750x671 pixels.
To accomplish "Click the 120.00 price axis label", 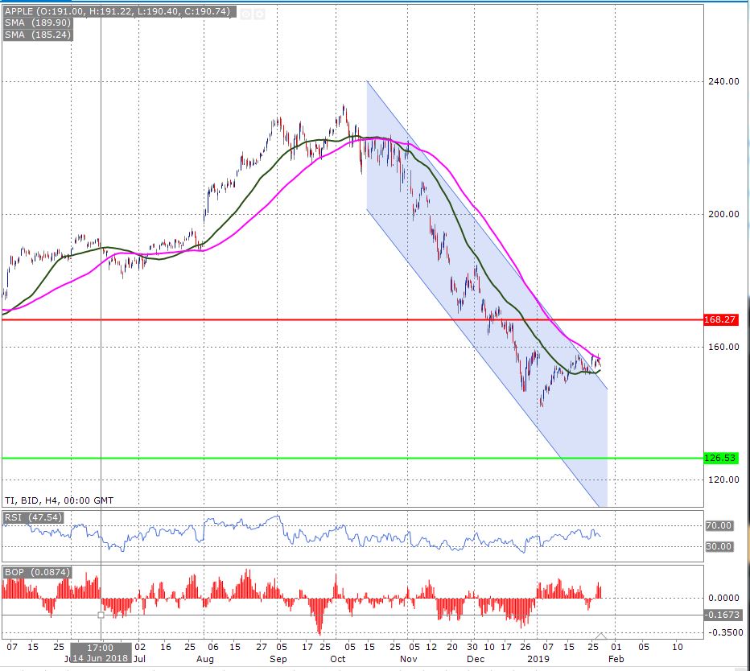I will [723, 480].
